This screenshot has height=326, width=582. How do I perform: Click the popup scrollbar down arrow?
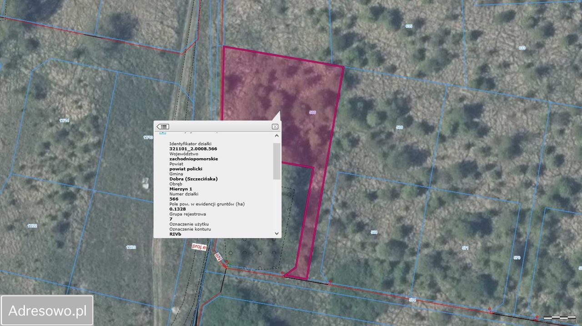(276, 233)
